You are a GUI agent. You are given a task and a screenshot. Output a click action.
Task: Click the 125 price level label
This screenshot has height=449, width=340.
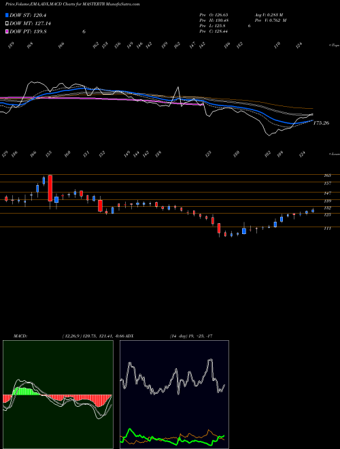[328, 215]
